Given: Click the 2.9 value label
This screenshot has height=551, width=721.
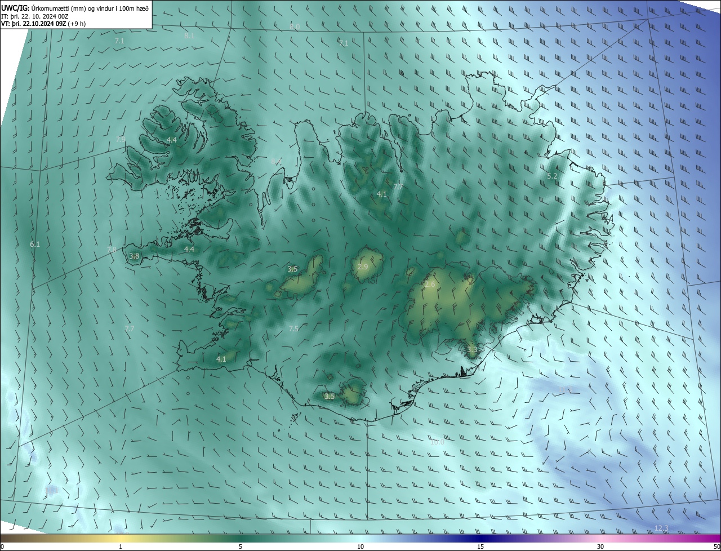Looking at the screenshot, I should [x=363, y=267].
